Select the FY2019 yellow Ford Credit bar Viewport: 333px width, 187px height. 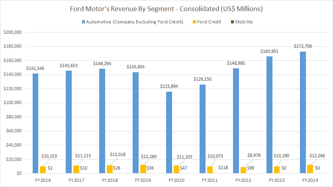(x=143, y=169)
